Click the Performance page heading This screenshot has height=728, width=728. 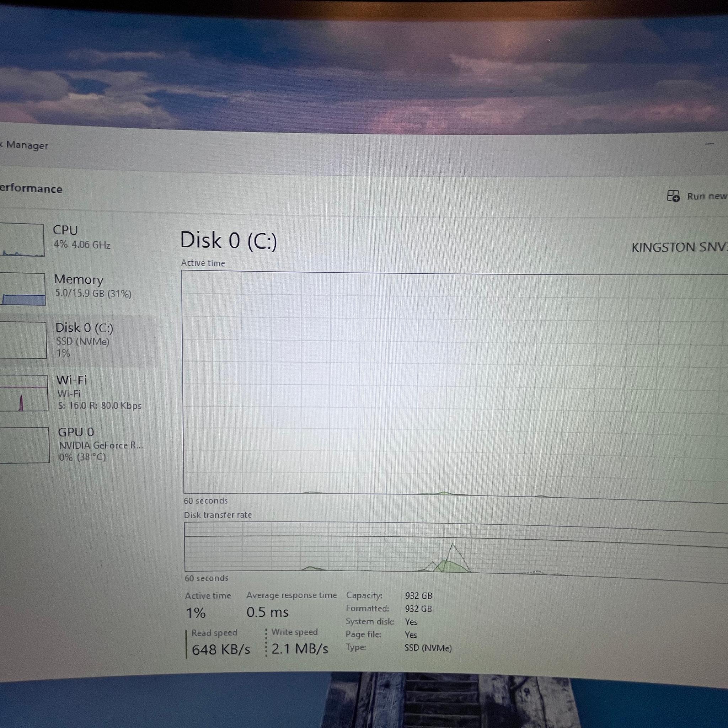[x=31, y=188]
